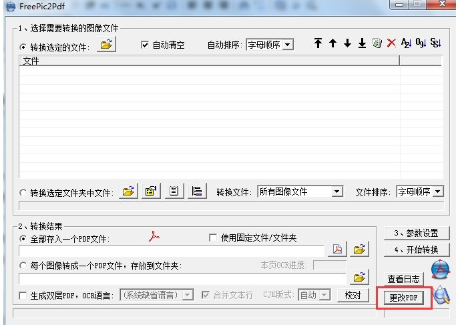Minimize the FreePic2Pdf window
Viewport: 456px width, 325px height.
pos(399,5)
